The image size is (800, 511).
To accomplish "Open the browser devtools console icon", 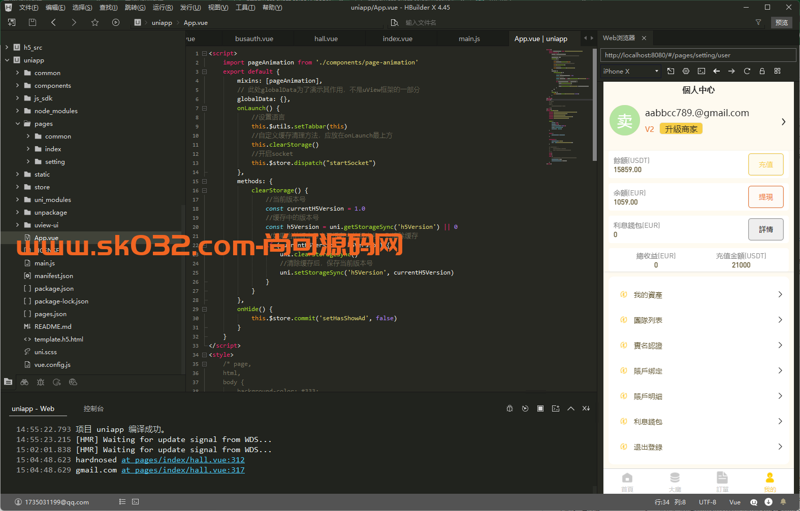I will pos(701,71).
